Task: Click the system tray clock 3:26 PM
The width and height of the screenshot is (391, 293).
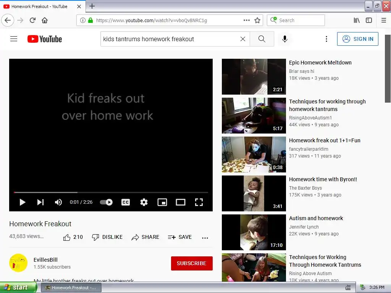Action: 376,288
